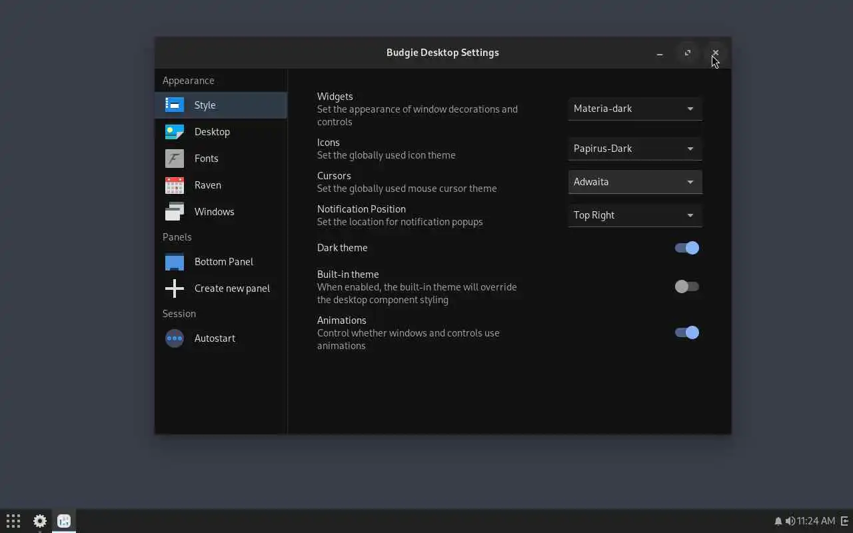Select Desktop in the sidebar
The width and height of the screenshot is (853, 533).
click(x=221, y=132)
